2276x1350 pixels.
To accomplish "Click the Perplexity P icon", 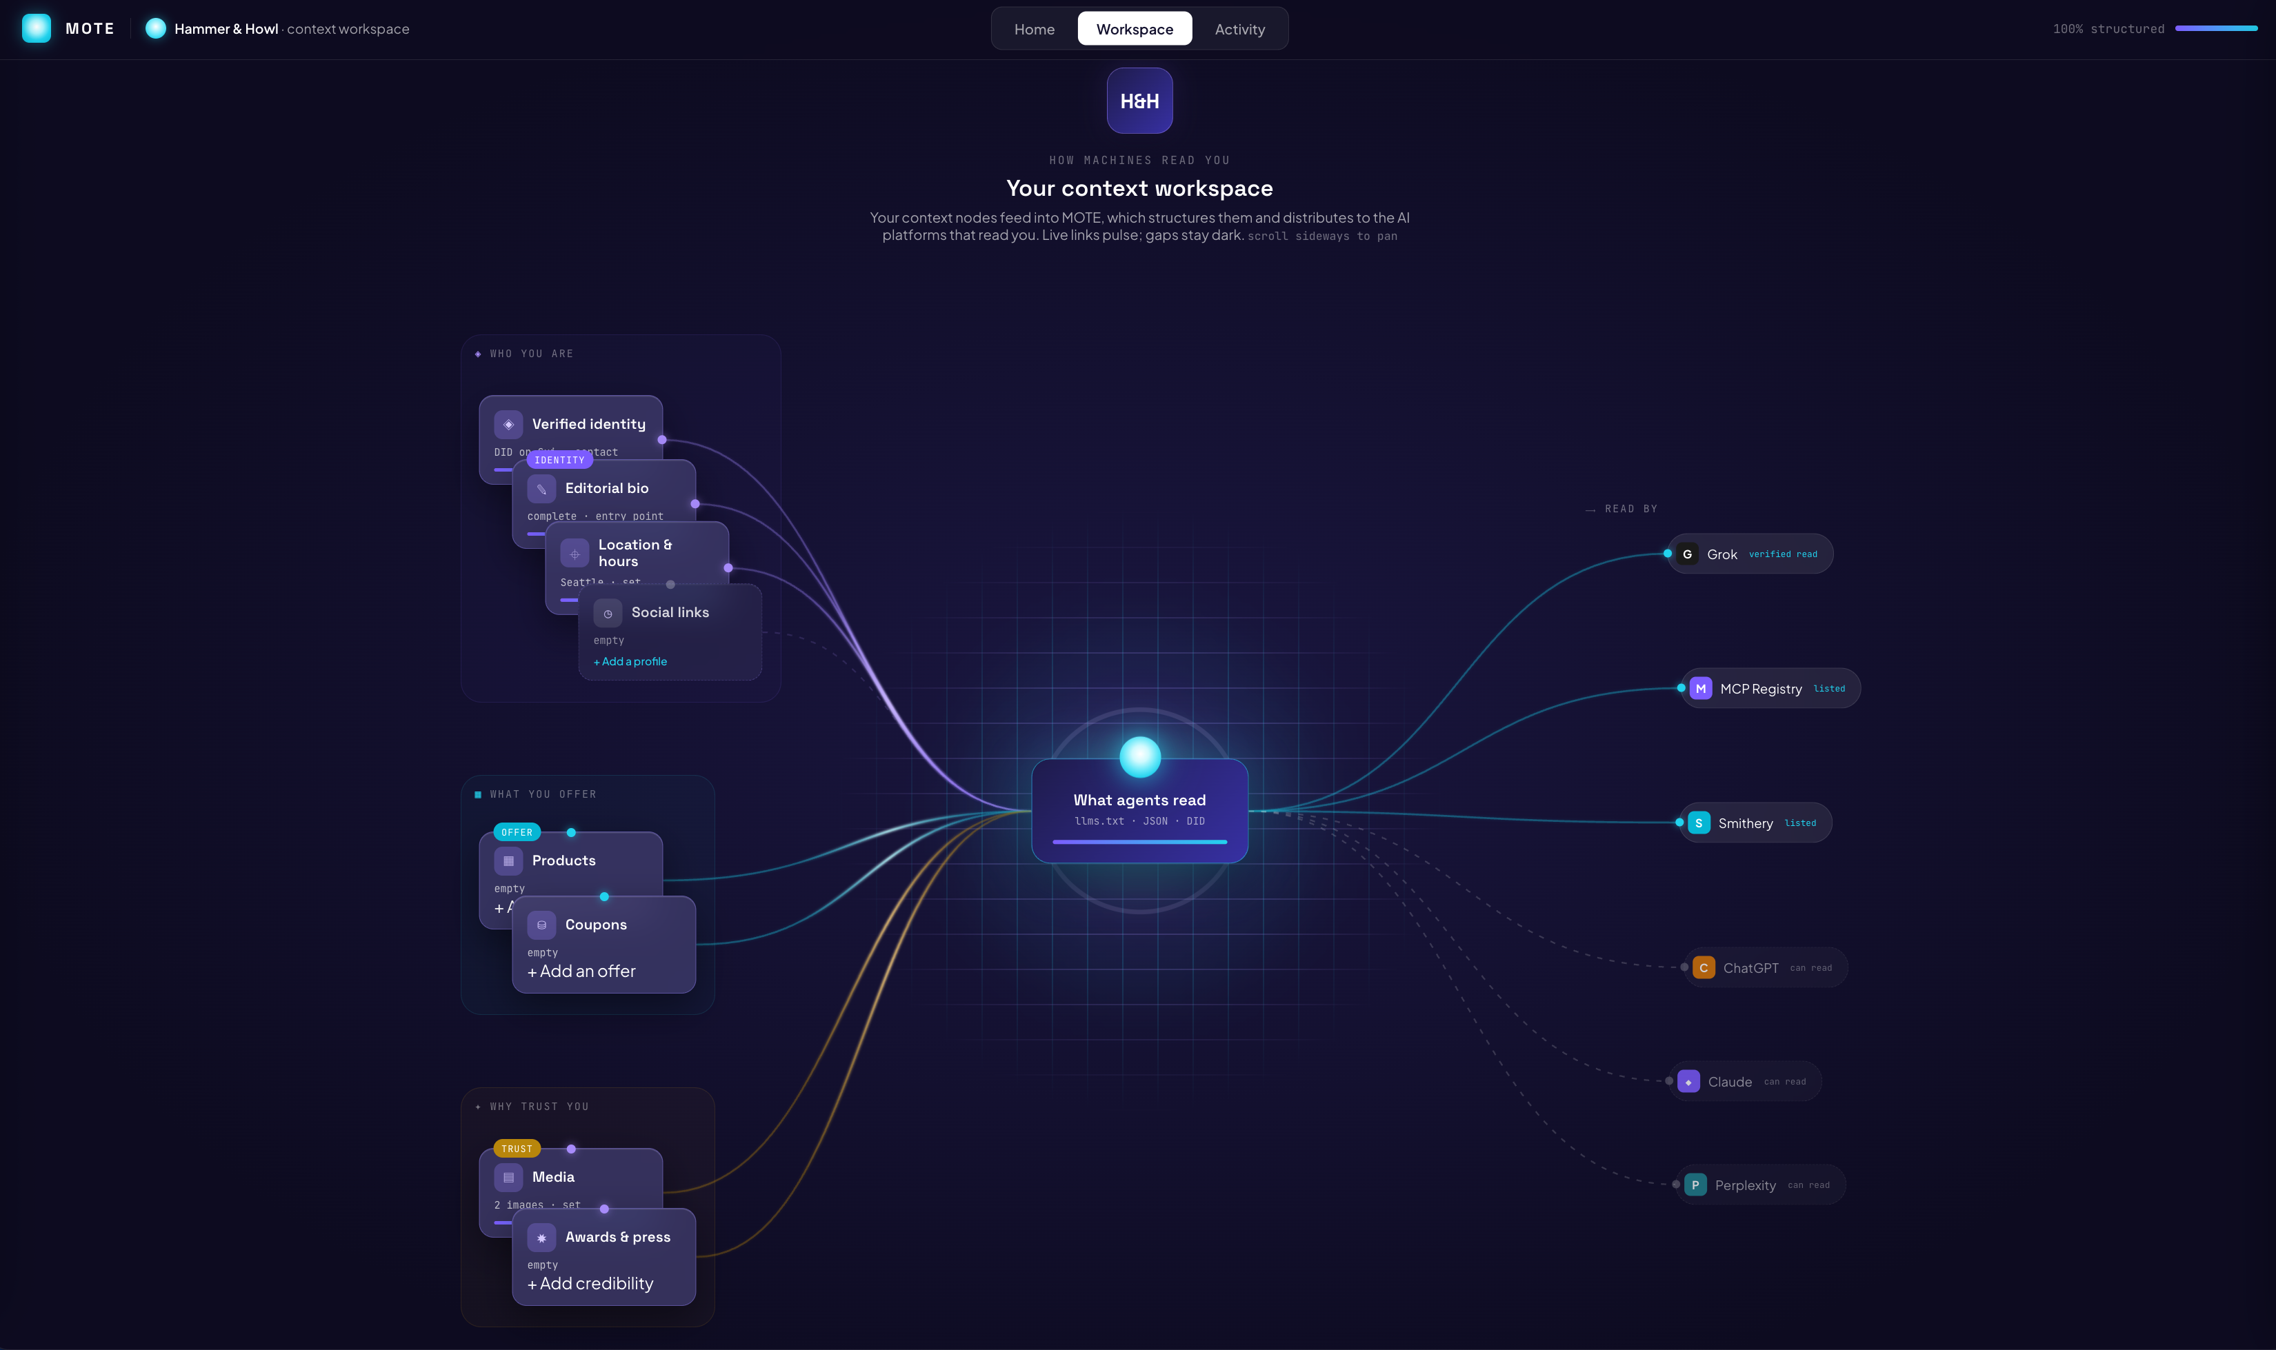I will [x=1695, y=1185].
